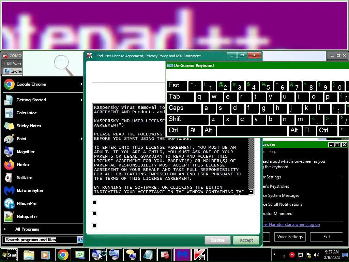Tick the bottom checkbox below license text
Image resolution: width=349 pixels, height=262 pixels.
(94, 225)
